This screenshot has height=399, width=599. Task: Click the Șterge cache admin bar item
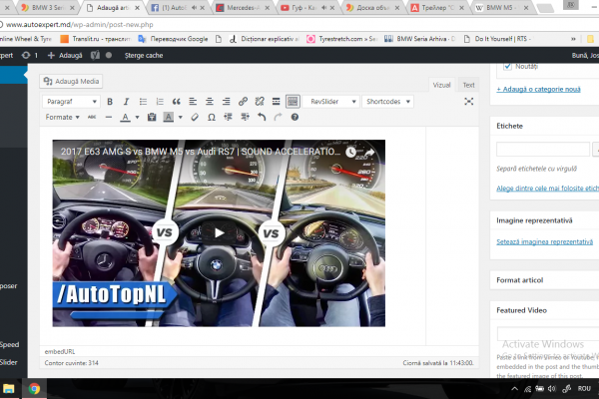(x=144, y=56)
